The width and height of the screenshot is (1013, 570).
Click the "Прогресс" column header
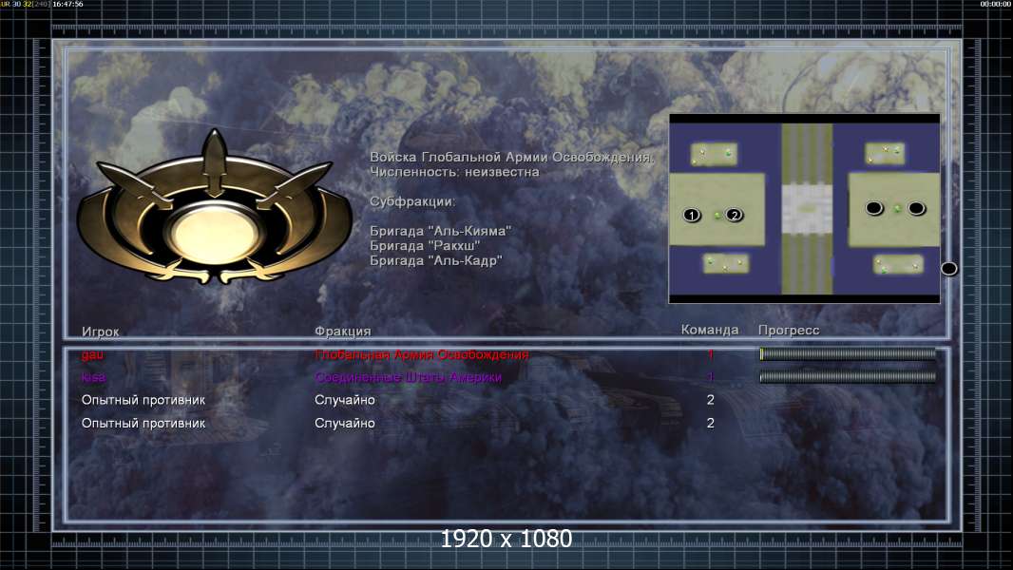(x=788, y=330)
